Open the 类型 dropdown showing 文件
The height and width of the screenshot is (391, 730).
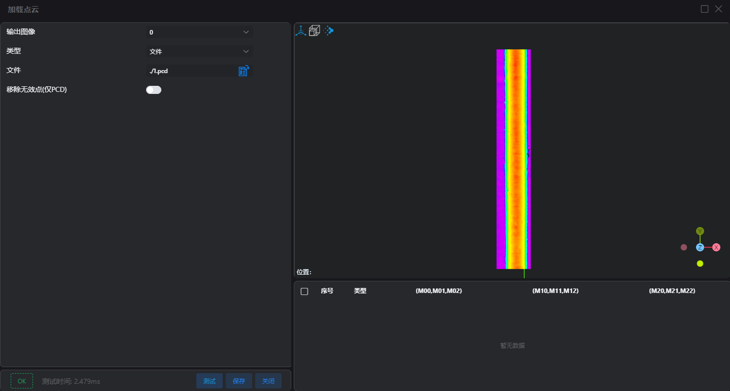[x=199, y=51]
